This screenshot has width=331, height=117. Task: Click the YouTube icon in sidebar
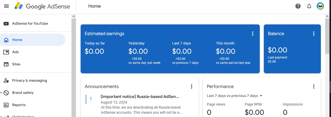point(6,24)
